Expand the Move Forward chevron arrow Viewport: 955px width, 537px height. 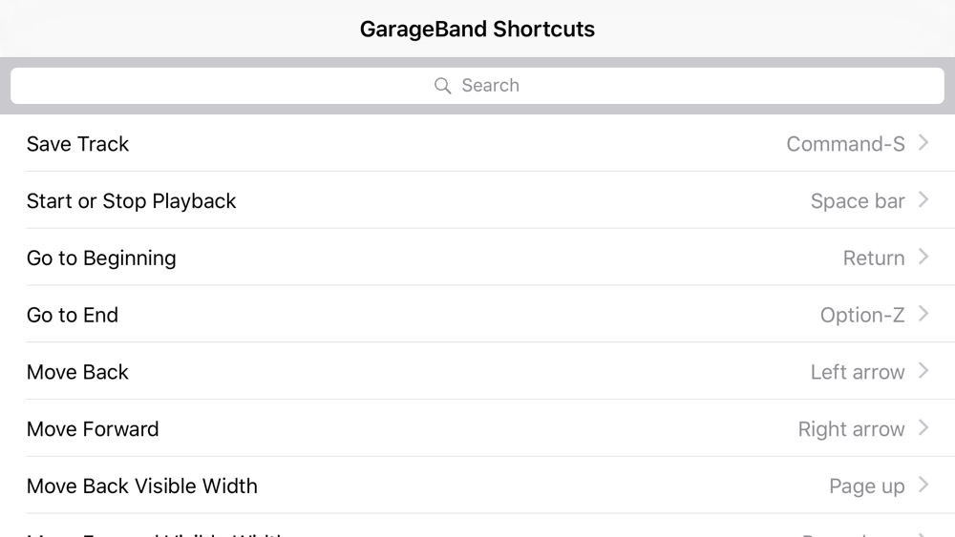tap(923, 428)
